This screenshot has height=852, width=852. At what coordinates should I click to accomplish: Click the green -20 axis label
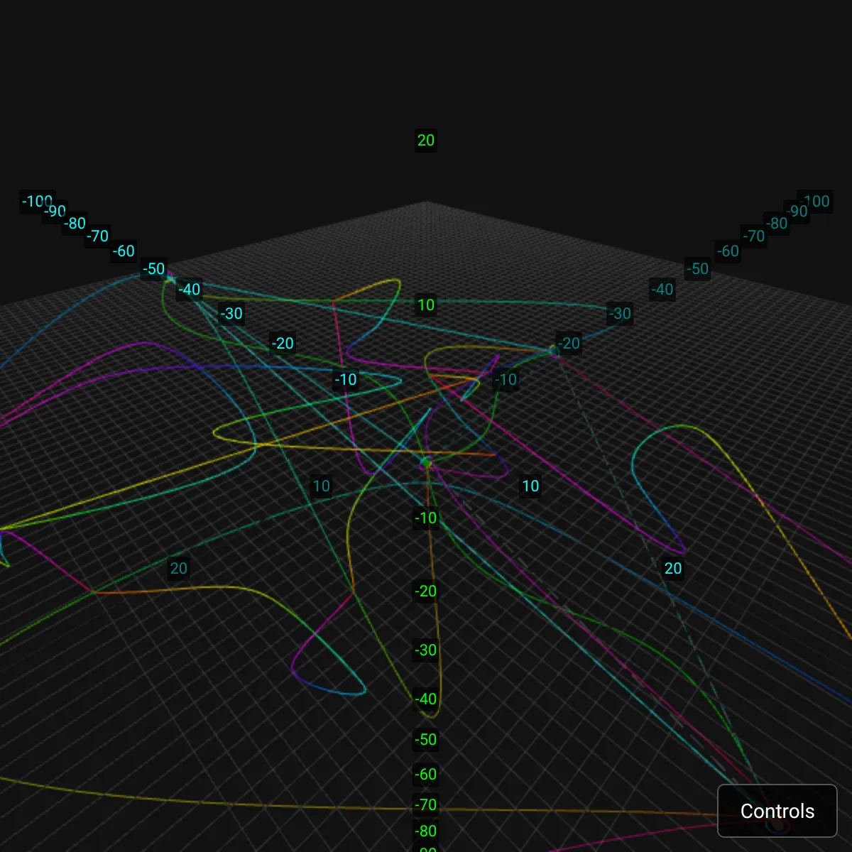pyautogui.click(x=426, y=591)
